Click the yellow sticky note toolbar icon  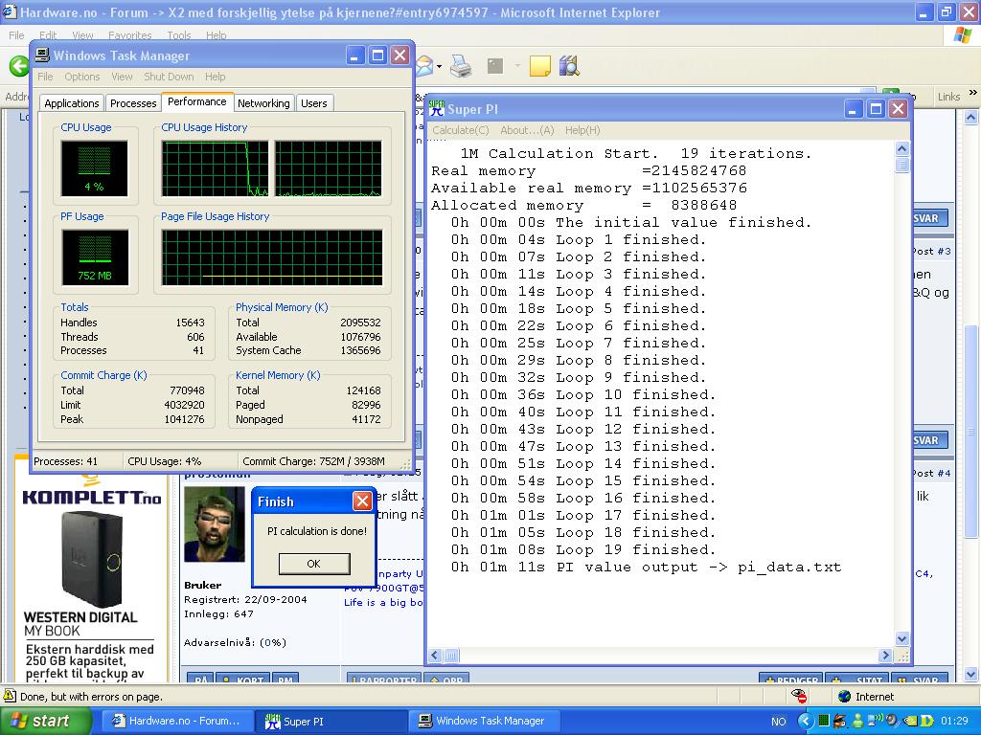pos(539,66)
